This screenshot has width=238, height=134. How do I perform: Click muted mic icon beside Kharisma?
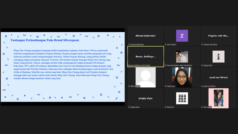point(165,107)
